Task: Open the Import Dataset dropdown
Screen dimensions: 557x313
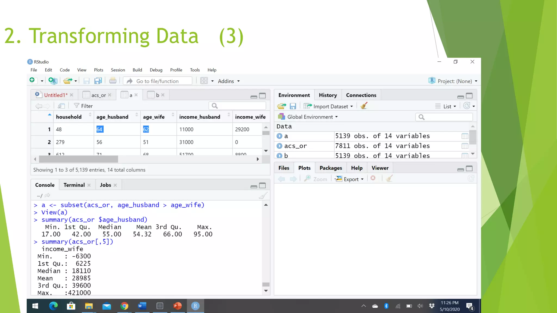Action: [x=328, y=106]
